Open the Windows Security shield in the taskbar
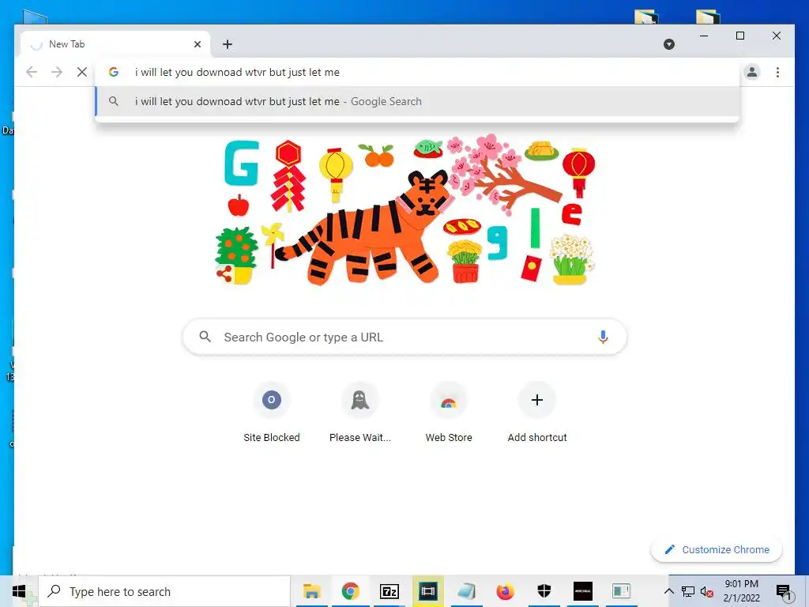 [x=544, y=591]
